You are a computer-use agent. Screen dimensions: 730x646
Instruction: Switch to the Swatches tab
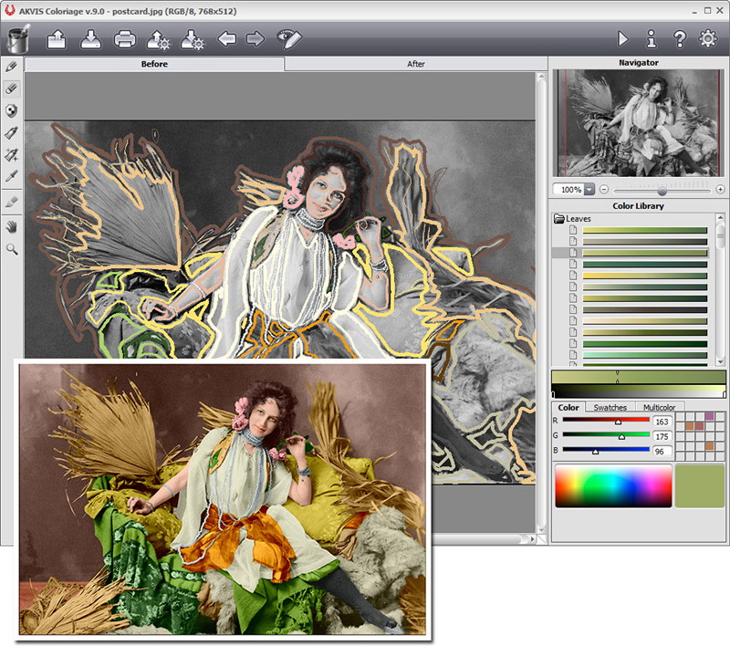(610, 407)
